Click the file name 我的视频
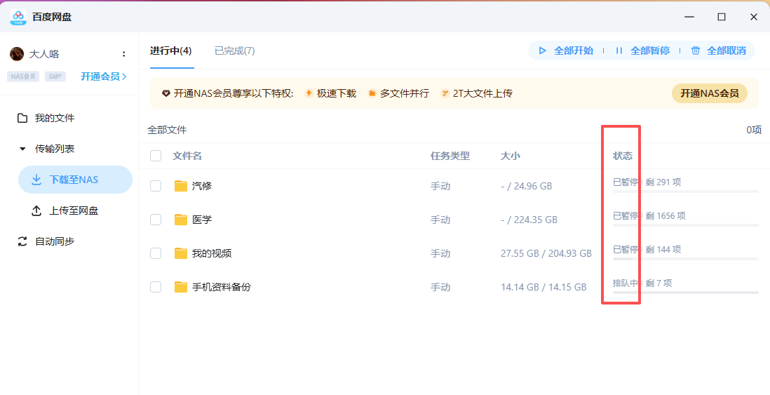 212,253
